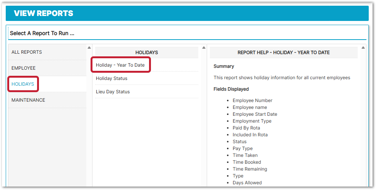Click the 'Select A Report To Run' heading

pyautogui.click(x=42, y=34)
